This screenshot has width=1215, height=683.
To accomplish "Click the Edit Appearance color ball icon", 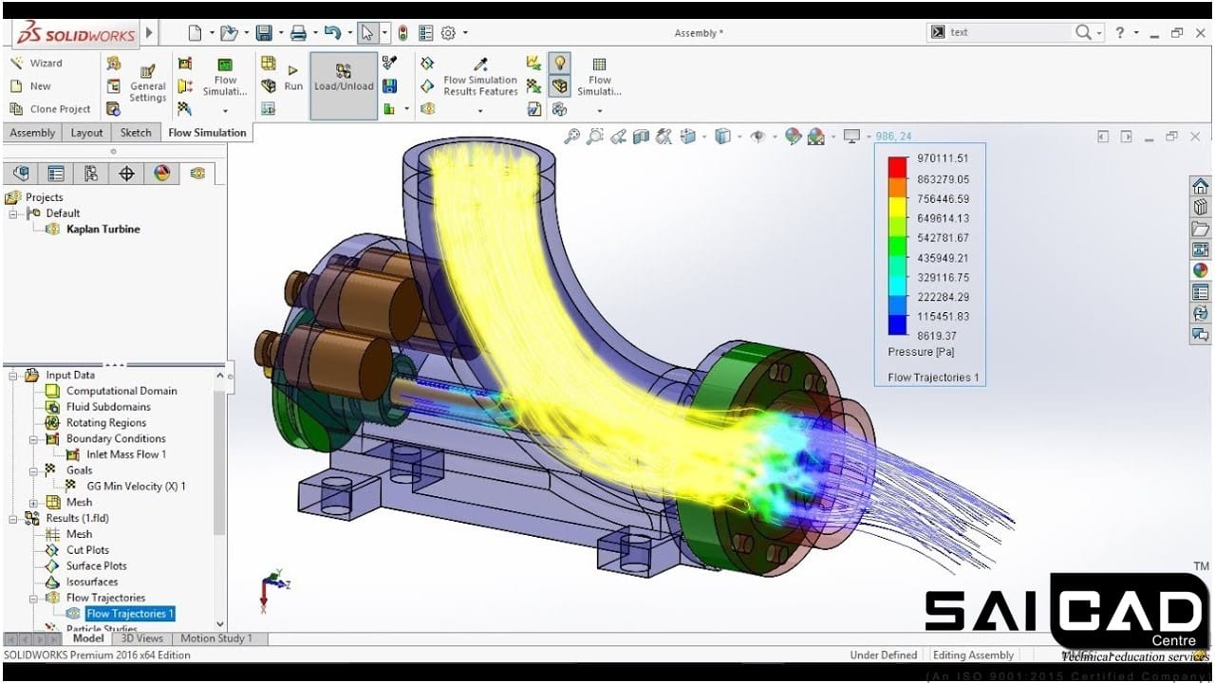I will click(x=793, y=137).
